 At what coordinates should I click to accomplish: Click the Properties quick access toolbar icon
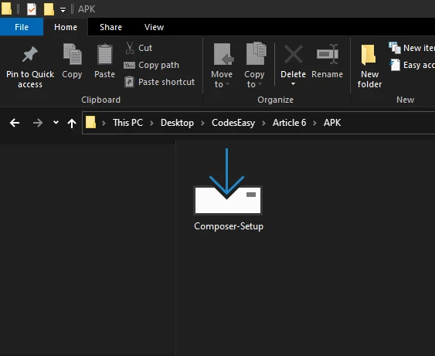pyautogui.click(x=32, y=8)
